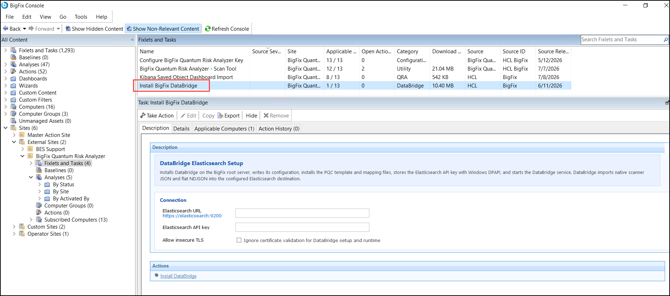Enable the Allow insecure TLS checkbox
The image size is (670, 296).
click(x=239, y=240)
